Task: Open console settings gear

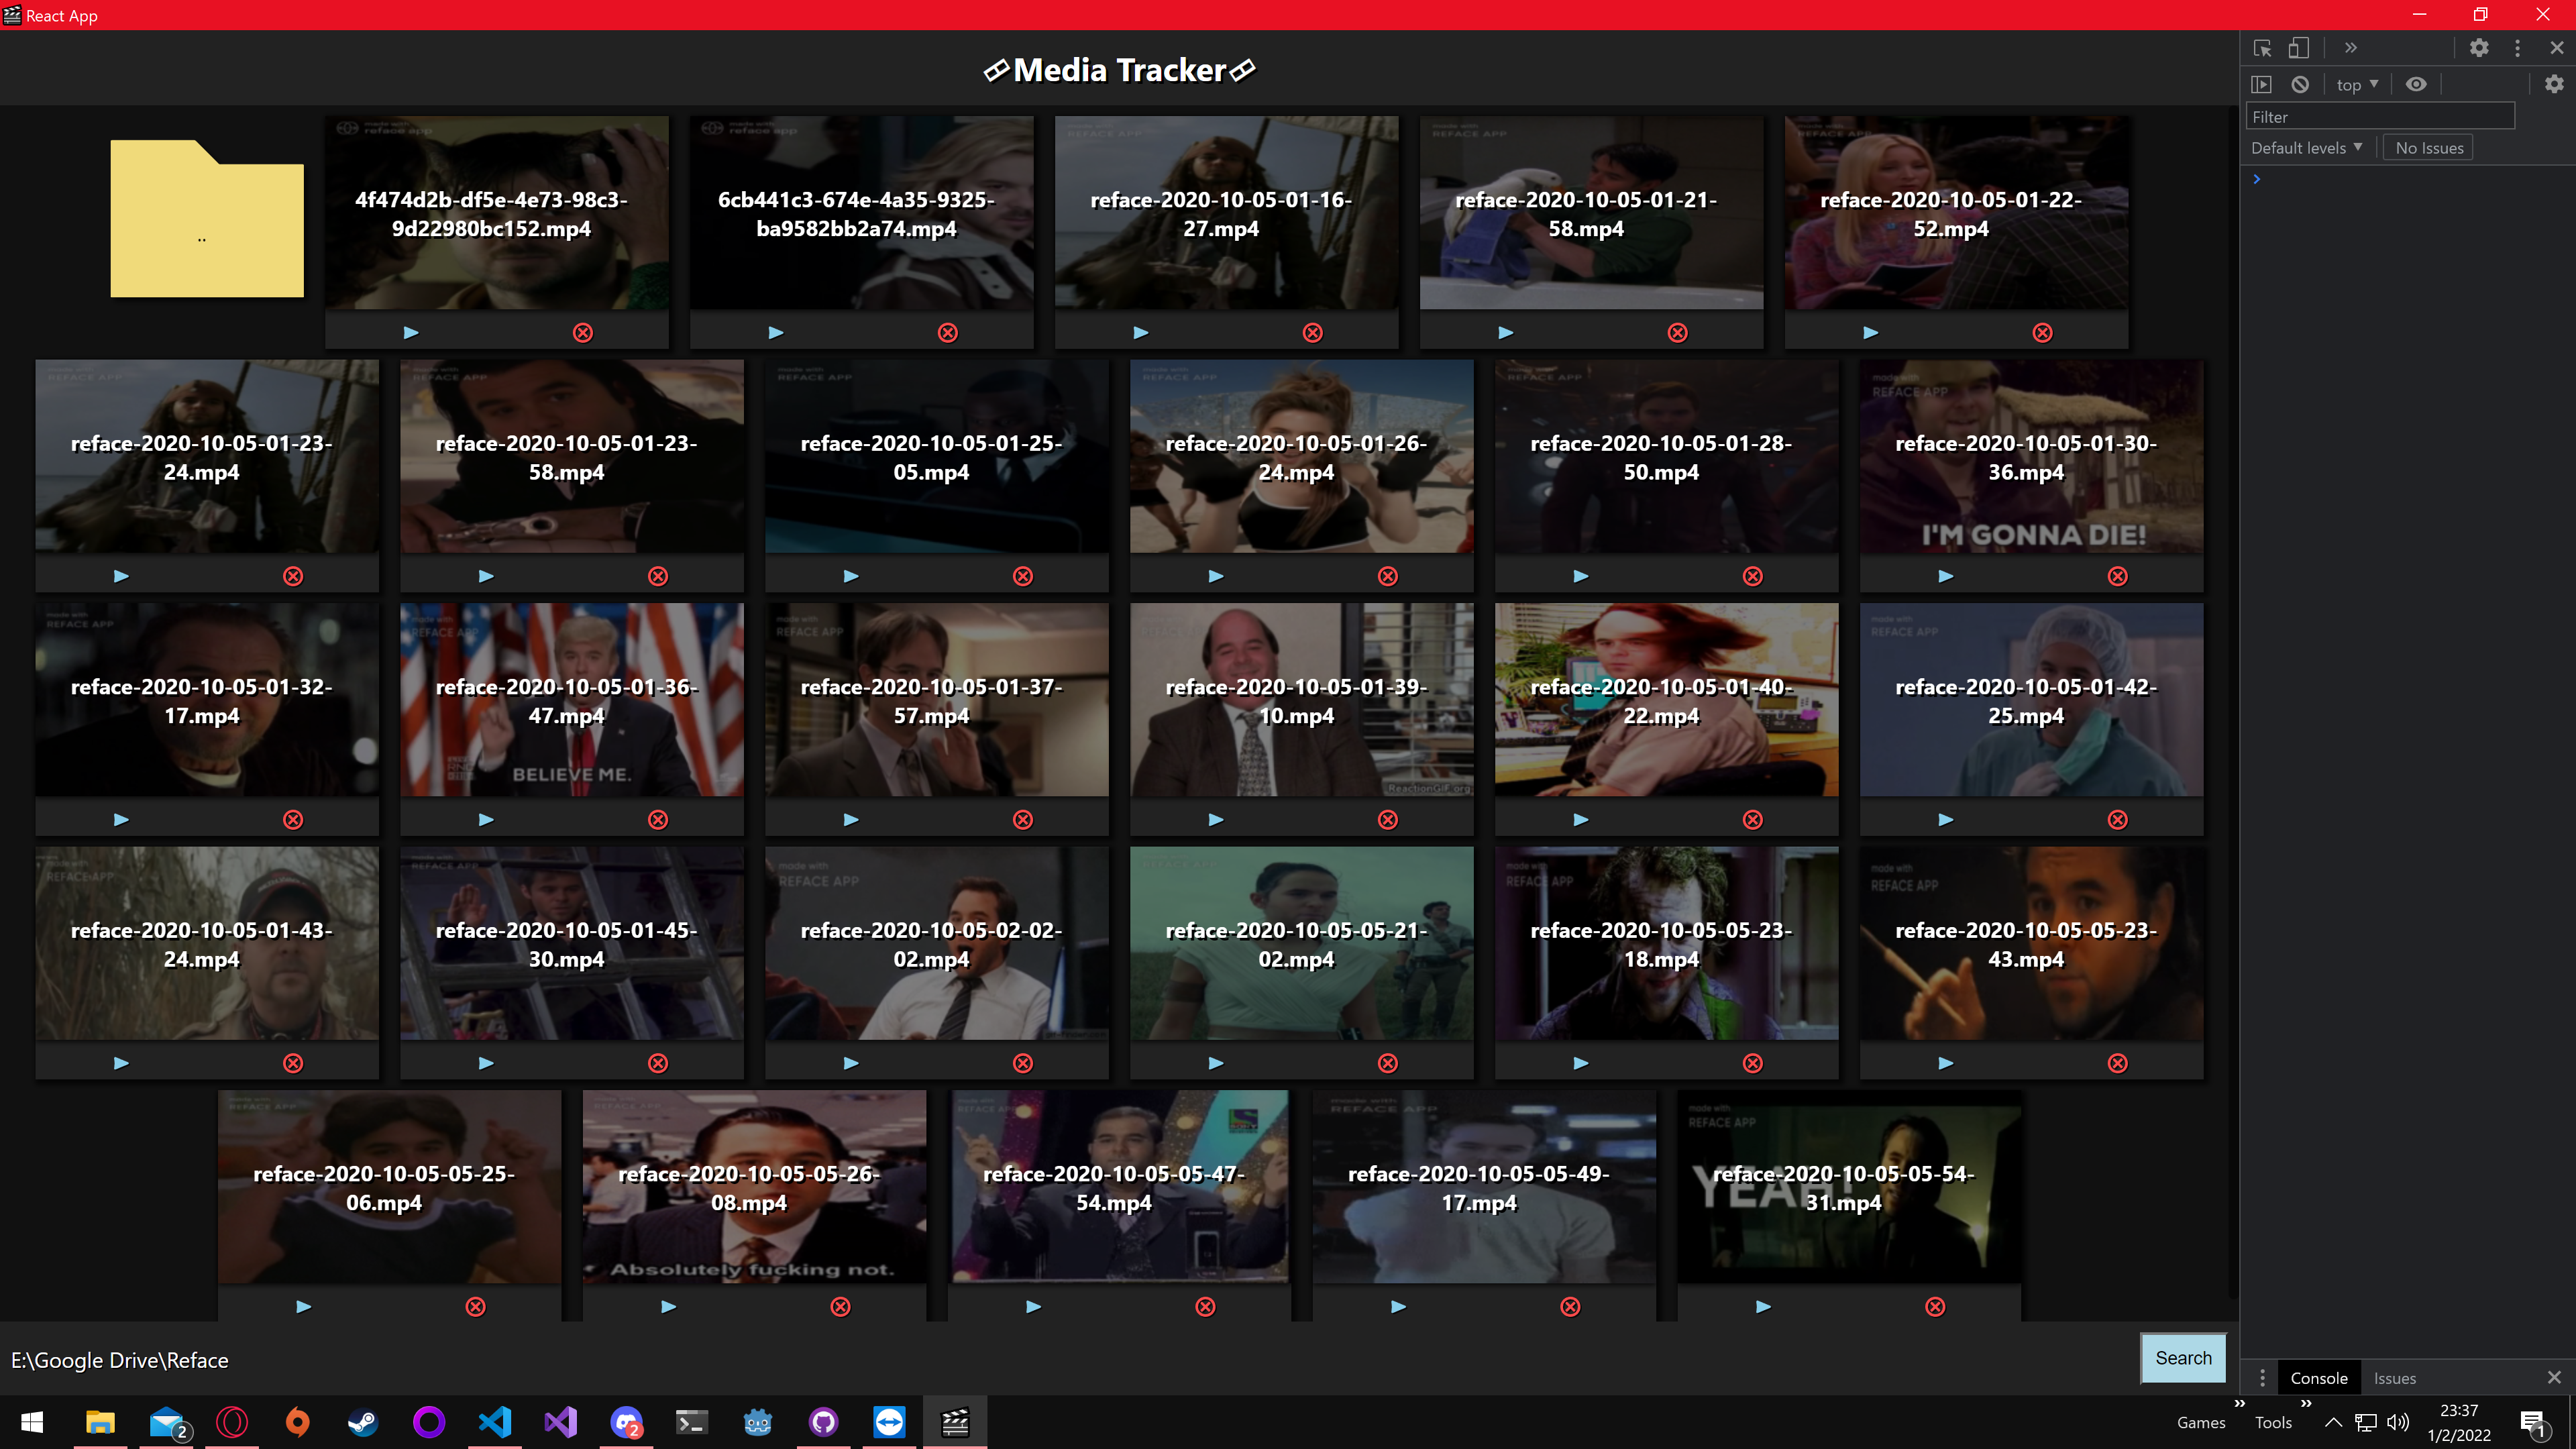Action: pos(2554,84)
